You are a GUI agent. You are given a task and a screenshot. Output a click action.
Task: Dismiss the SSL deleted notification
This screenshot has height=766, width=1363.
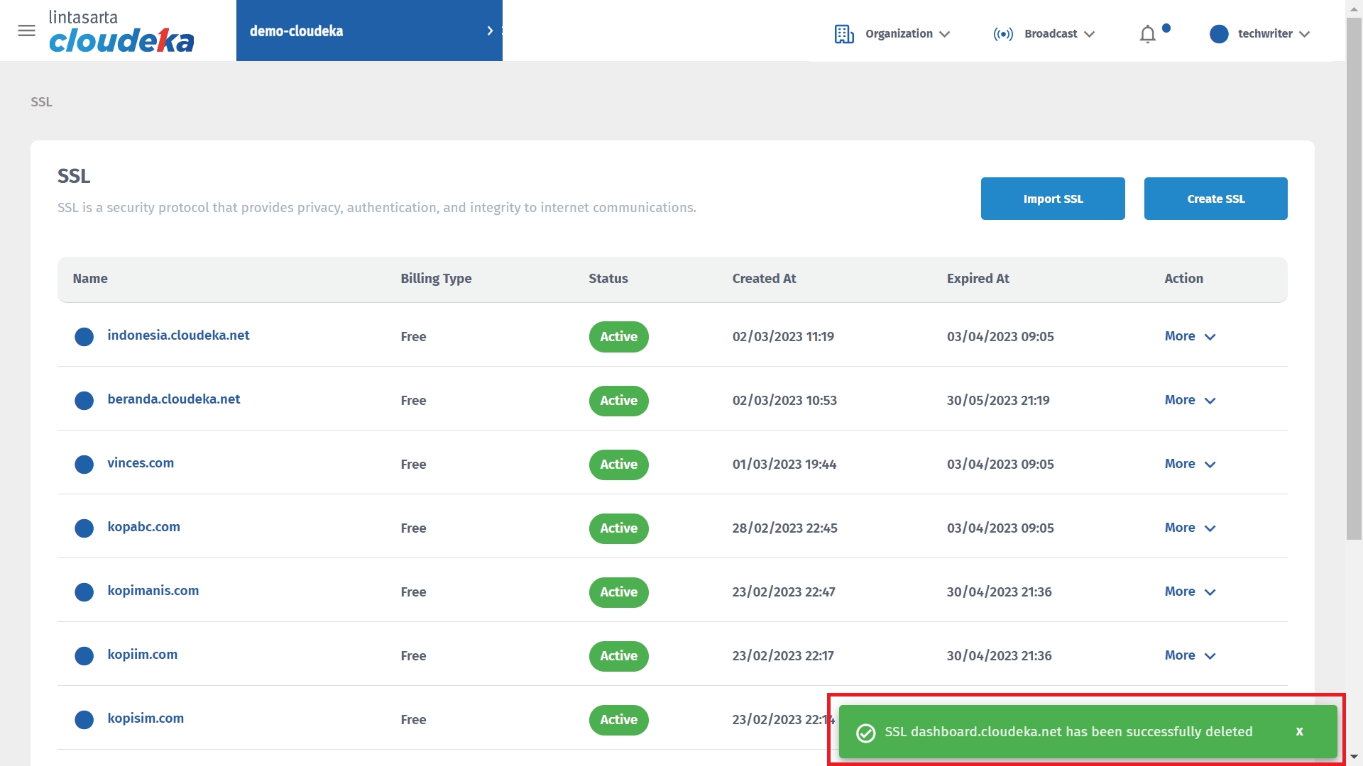(1299, 732)
